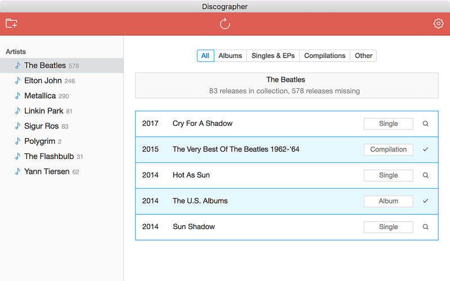Click the refresh icon in the toolbar
The image size is (450, 281).
pyautogui.click(x=224, y=24)
